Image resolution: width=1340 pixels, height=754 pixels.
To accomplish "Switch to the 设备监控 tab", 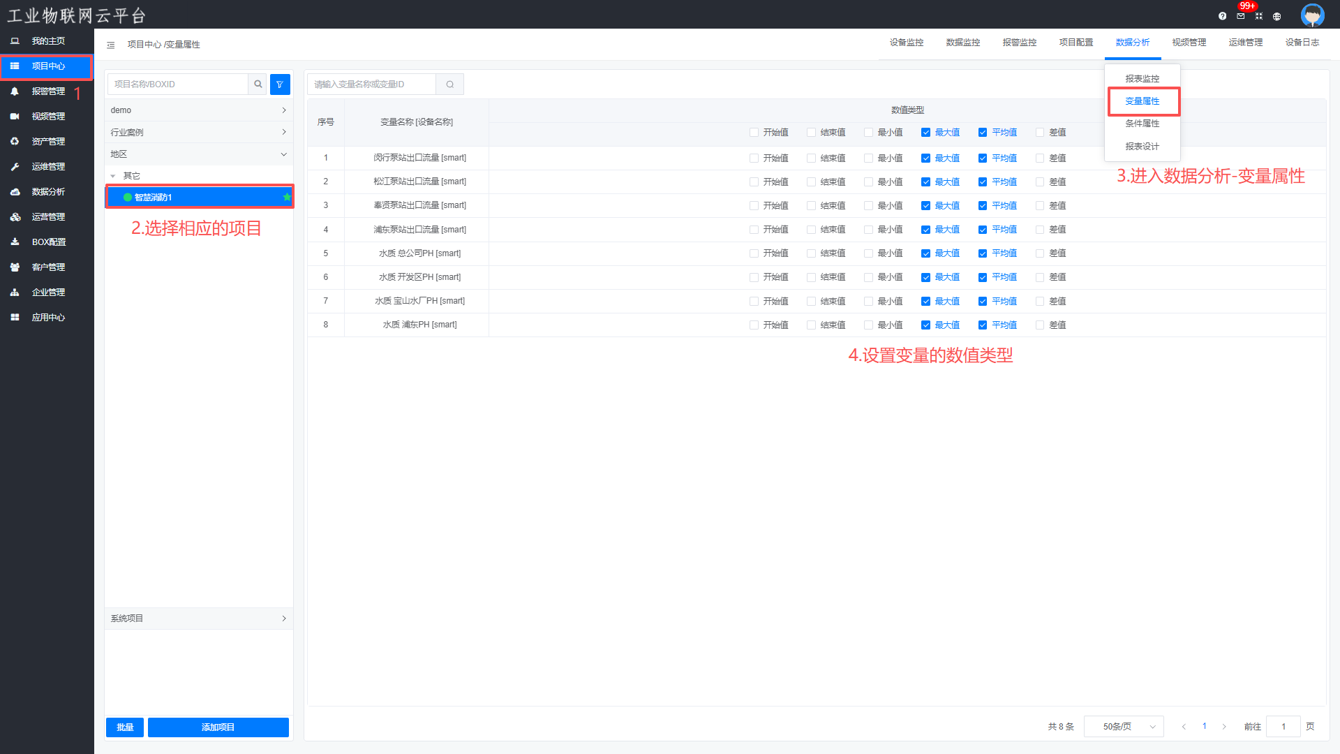I will (906, 43).
